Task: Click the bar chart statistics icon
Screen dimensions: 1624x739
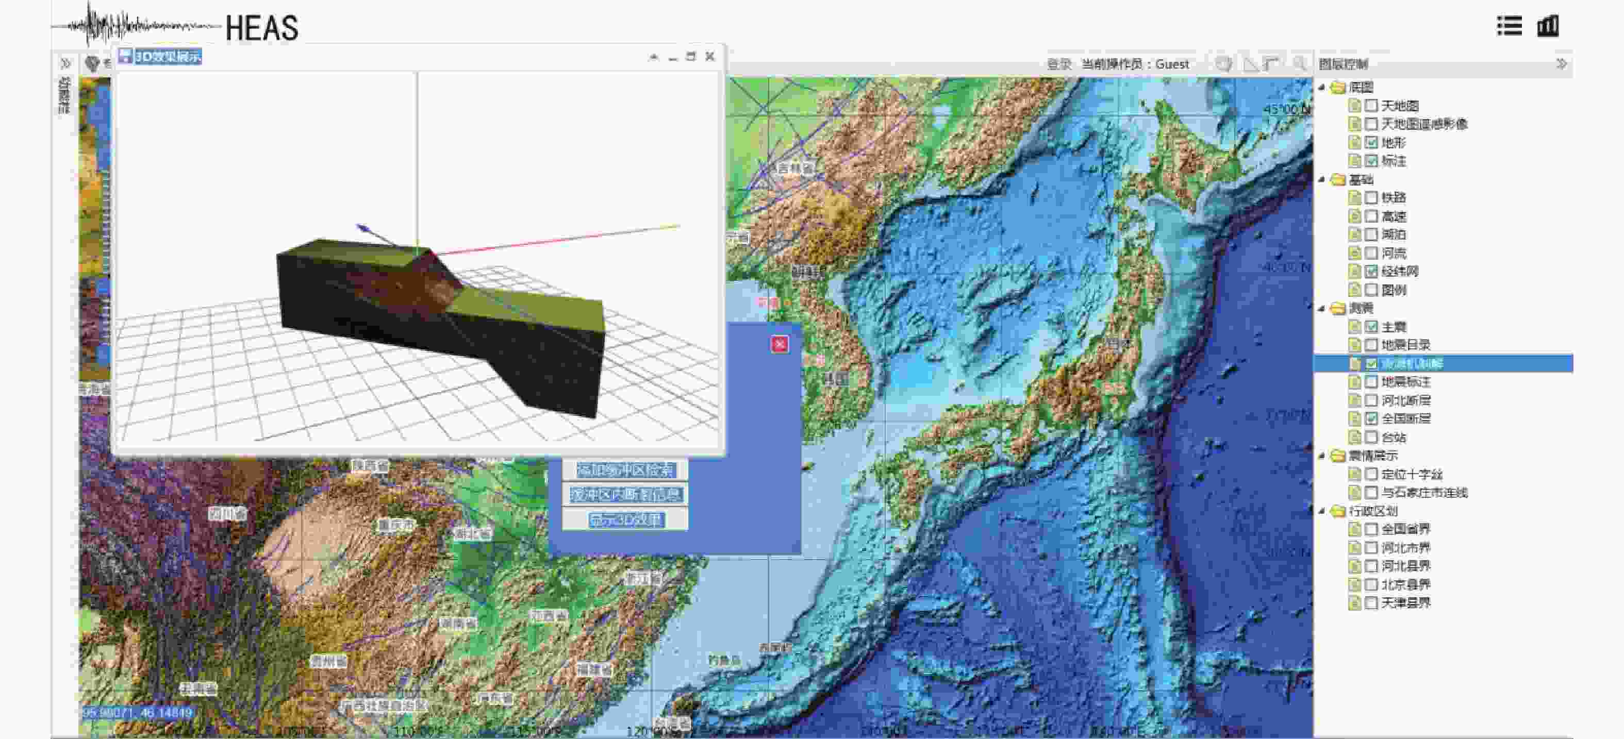Action: click(1548, 26)
